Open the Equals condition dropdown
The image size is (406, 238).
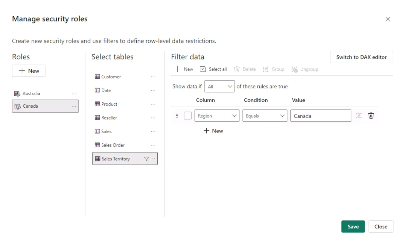click(264, 116)
